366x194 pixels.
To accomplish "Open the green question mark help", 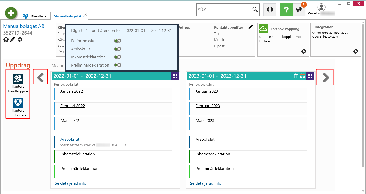I will pos(286,10).
